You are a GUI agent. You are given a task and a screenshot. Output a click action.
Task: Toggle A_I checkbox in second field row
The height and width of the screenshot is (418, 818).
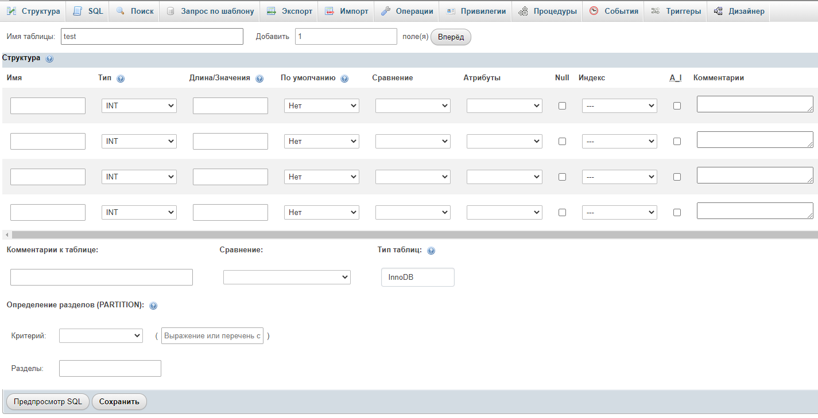677,141
